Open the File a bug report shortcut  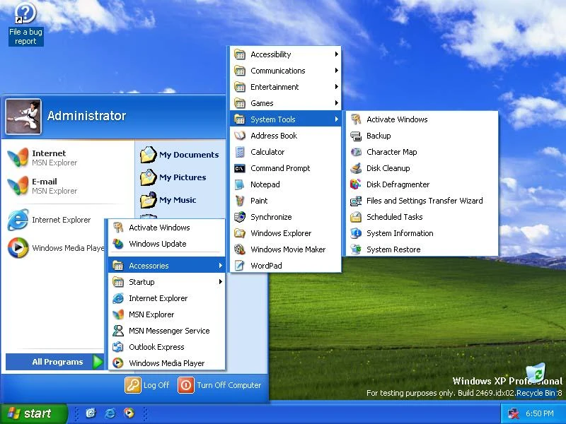point(25,13)
